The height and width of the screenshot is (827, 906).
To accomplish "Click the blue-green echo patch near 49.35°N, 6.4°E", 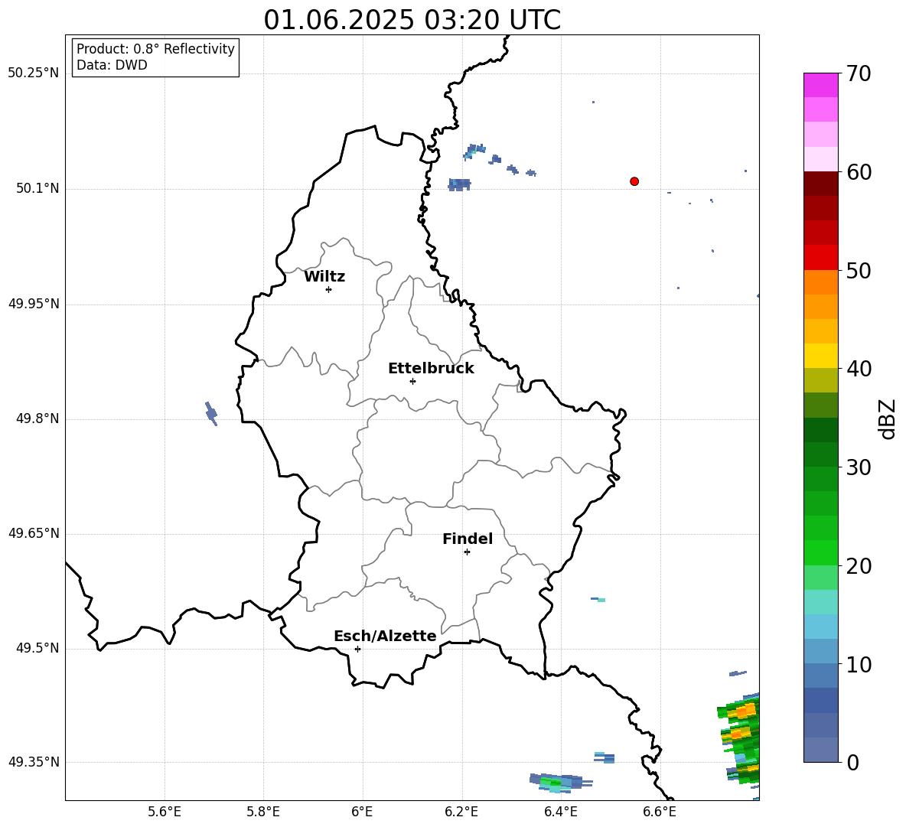I will coord(559,783).
